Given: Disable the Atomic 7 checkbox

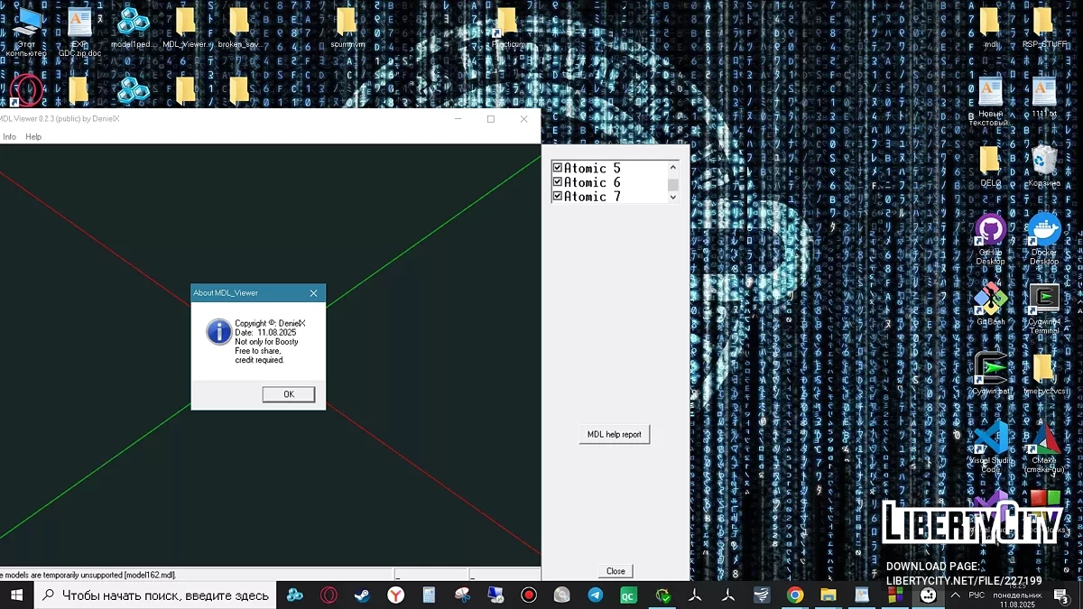Looking at the screenshot, I should point(558,196).
